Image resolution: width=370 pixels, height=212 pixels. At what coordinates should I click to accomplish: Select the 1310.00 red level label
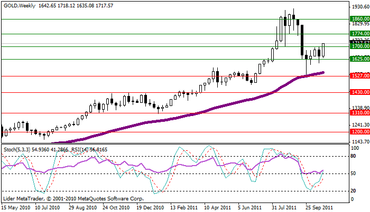click(x=359, y=113)
